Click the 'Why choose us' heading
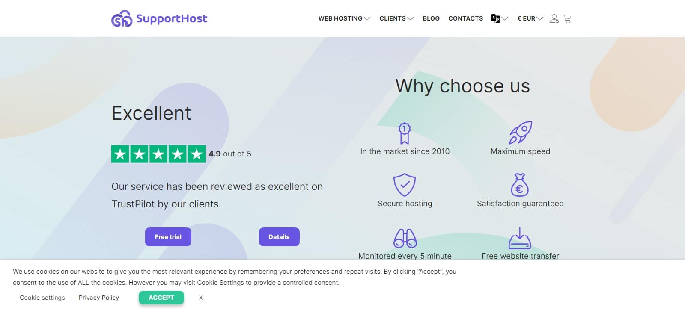Image resolution: width=685 pixels, height=313 pixels. [463, 86]
